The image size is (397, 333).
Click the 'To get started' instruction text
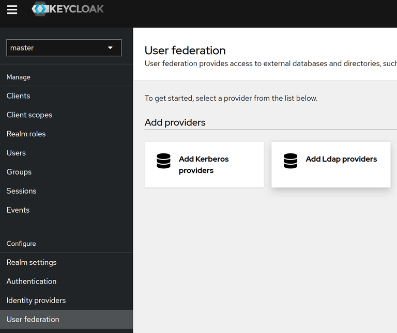tap(231, 98)
